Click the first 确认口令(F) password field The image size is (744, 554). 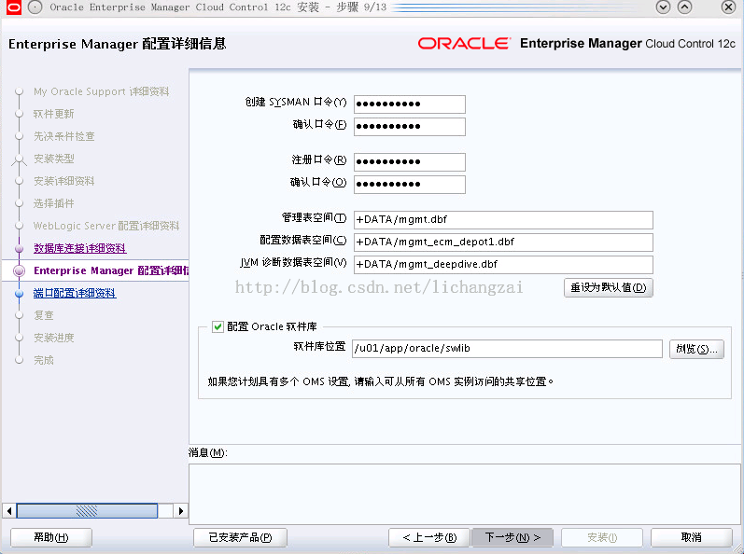click(x=410, y=127)
